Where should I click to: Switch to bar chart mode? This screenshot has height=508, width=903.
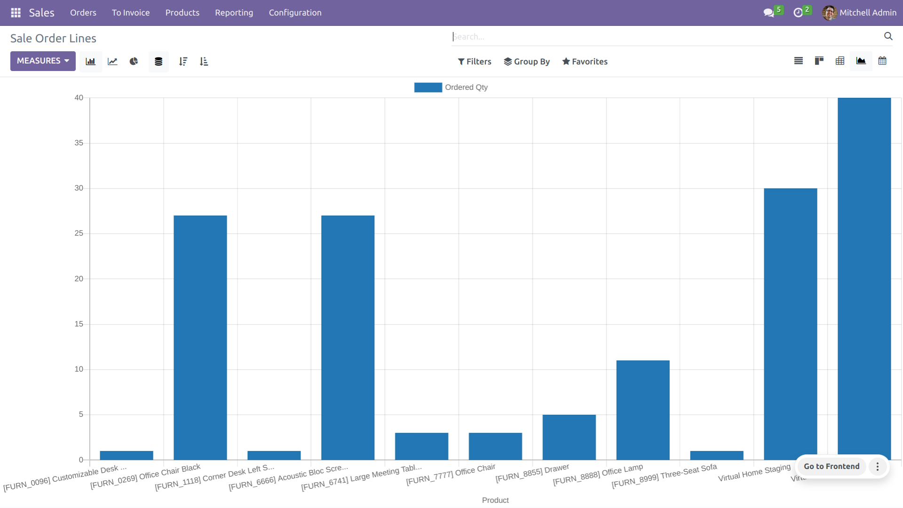pyautogui.click(x=90, y=62)
